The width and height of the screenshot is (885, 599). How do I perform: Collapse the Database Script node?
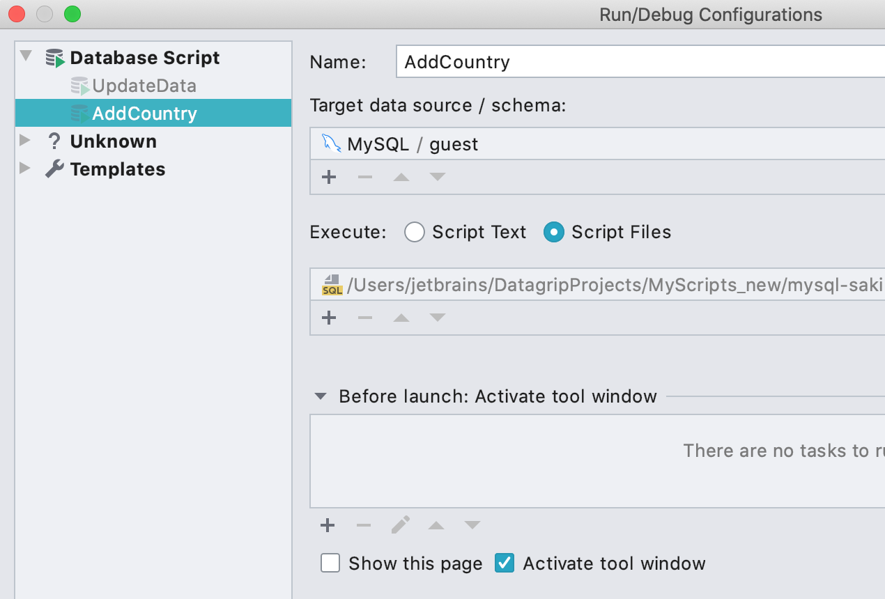tap(26, 56)
